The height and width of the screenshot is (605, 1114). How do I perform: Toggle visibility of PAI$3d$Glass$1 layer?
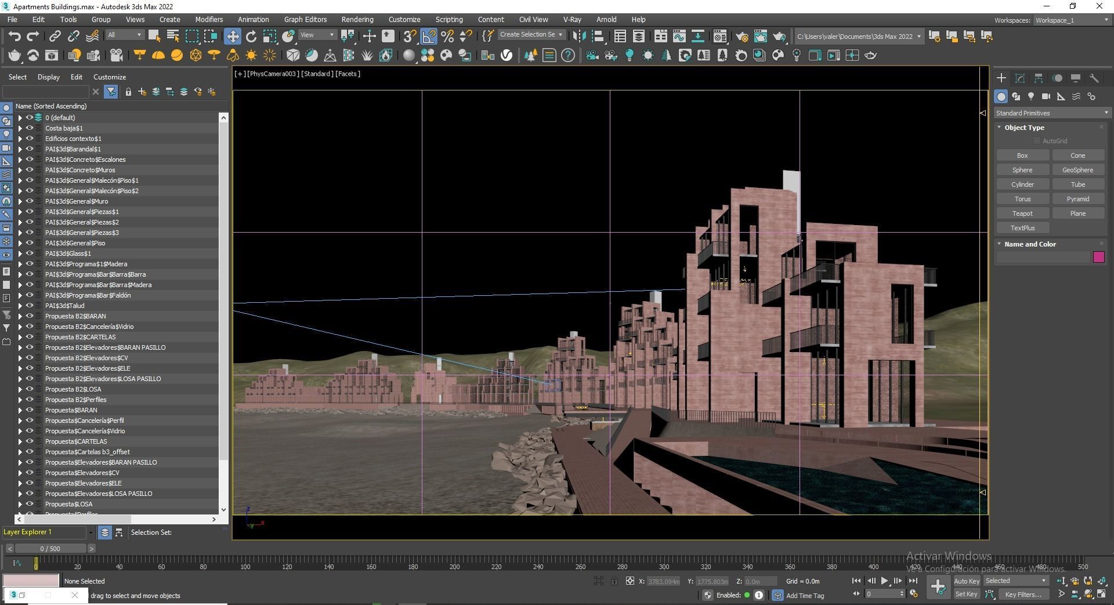29,253
